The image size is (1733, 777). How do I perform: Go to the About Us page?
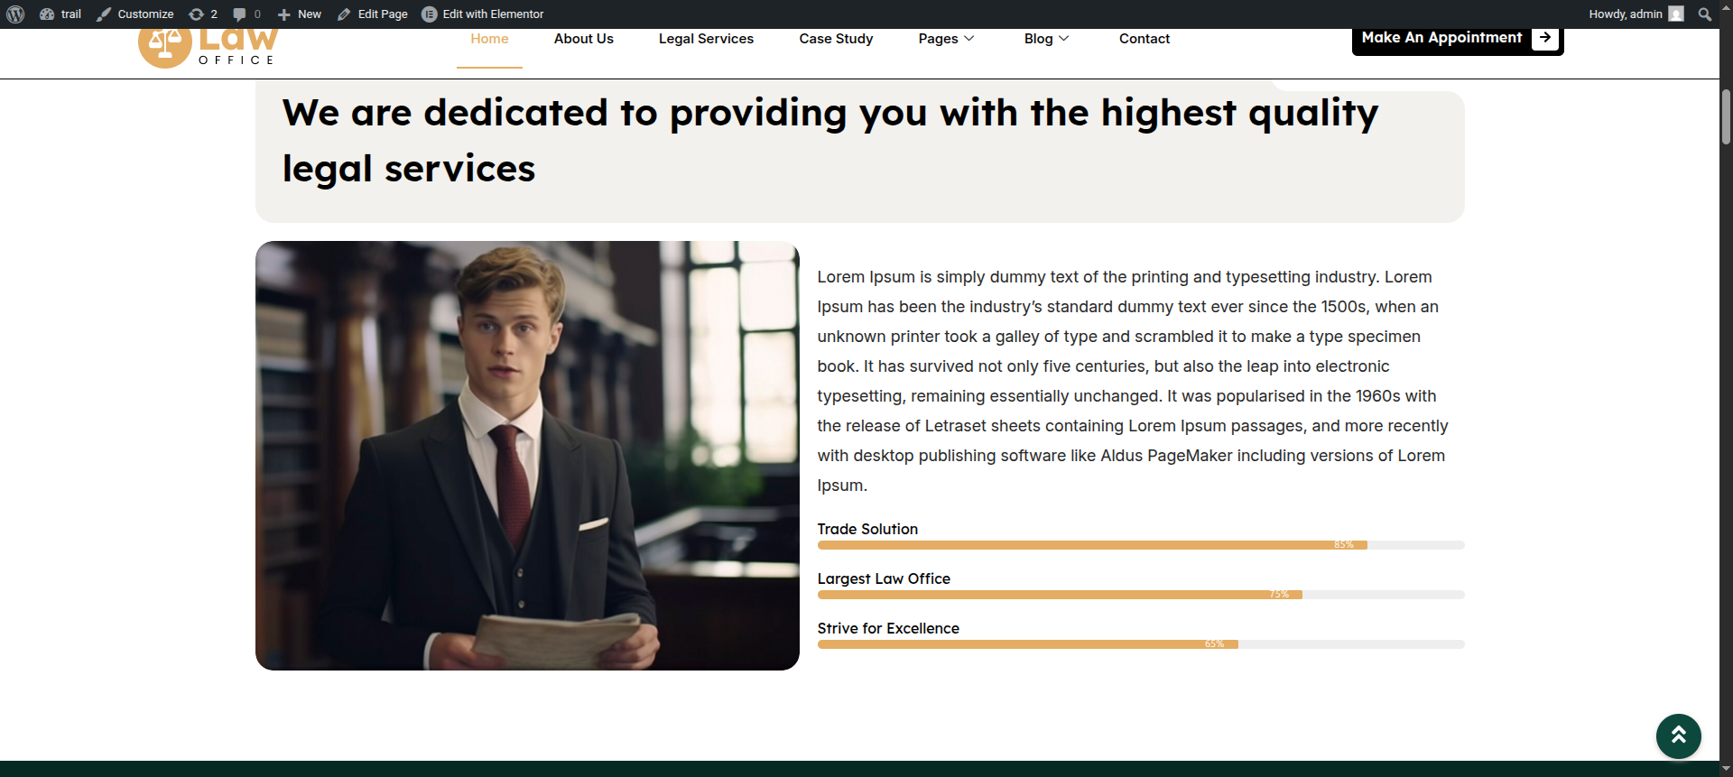tap(583, 39)
